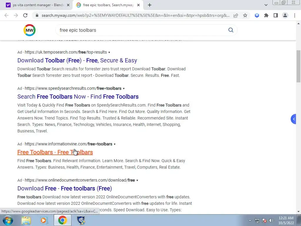Image resolution: width=301 pixels, height=226 pixels.
Task: Open the shield app in the taskbar
Action: [81, 220]
